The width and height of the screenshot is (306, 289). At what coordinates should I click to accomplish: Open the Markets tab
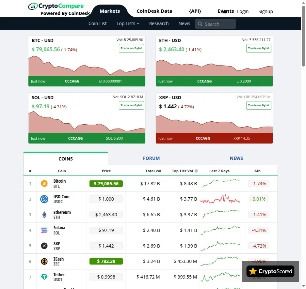tap(110, 11)
